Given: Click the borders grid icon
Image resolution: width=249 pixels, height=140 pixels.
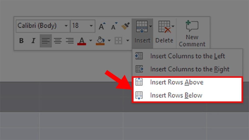Looking at the screenshot, I should pos(118,41).
